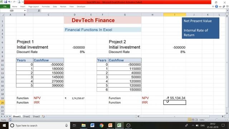Click horizontal scrollbar left arrow
This screenshot has height=129, width=229.
point(138,116)
